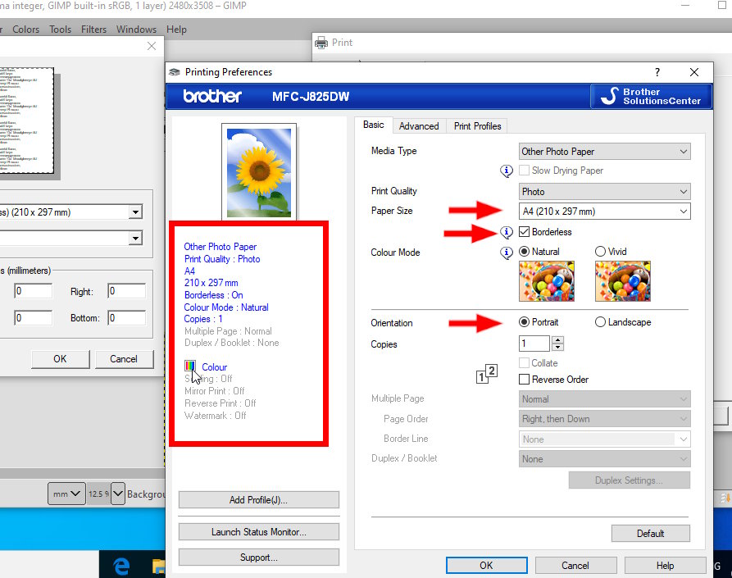Click info icon beside Colour Mode
This screenshot has height=578, width=732.
507,253
